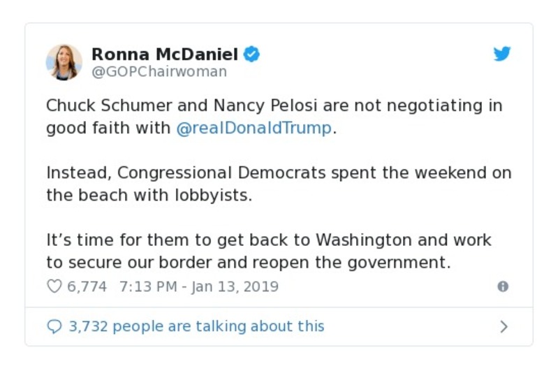This screenshot has width=558, height=371.
Task: Click the Twitter bird logo
Action: pyautogui.click(x=502, y=54)
